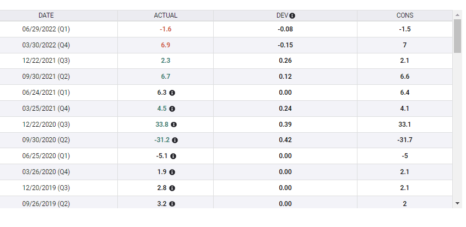Click info icon beside 4.5 actual value

[x=172, y=109]
